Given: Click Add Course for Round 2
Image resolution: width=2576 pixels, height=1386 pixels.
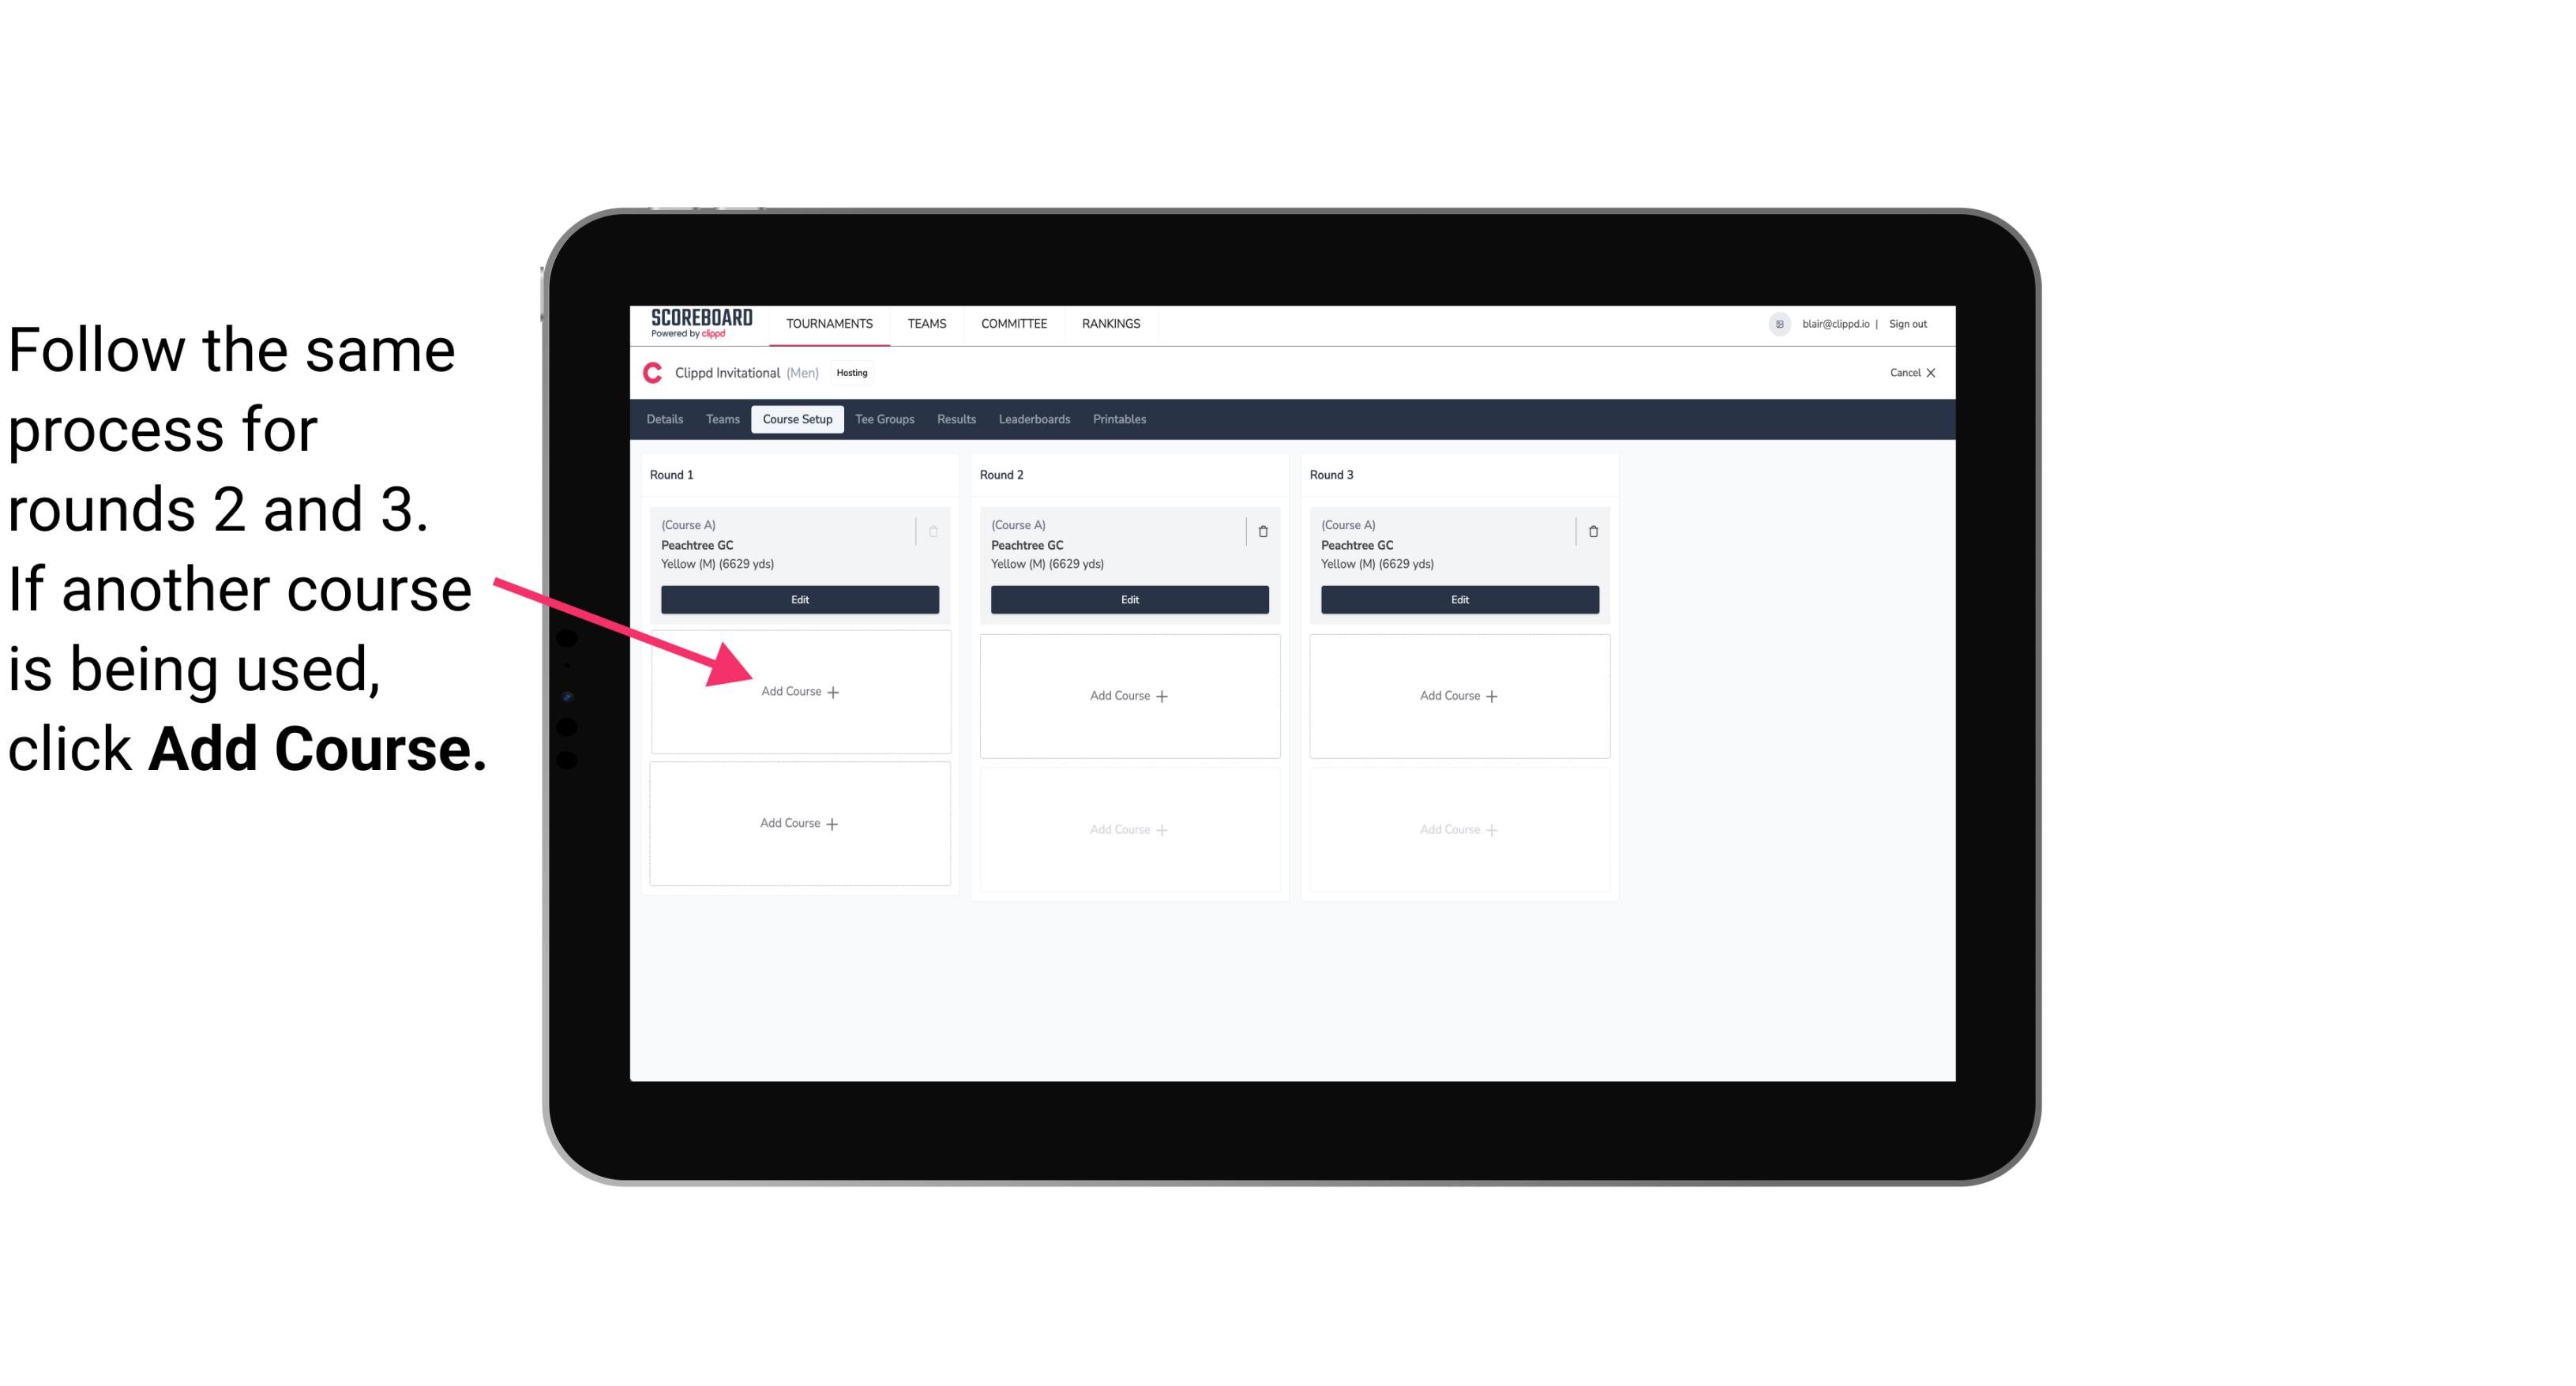Looking at the screenshot, I should click(1128, 695).
